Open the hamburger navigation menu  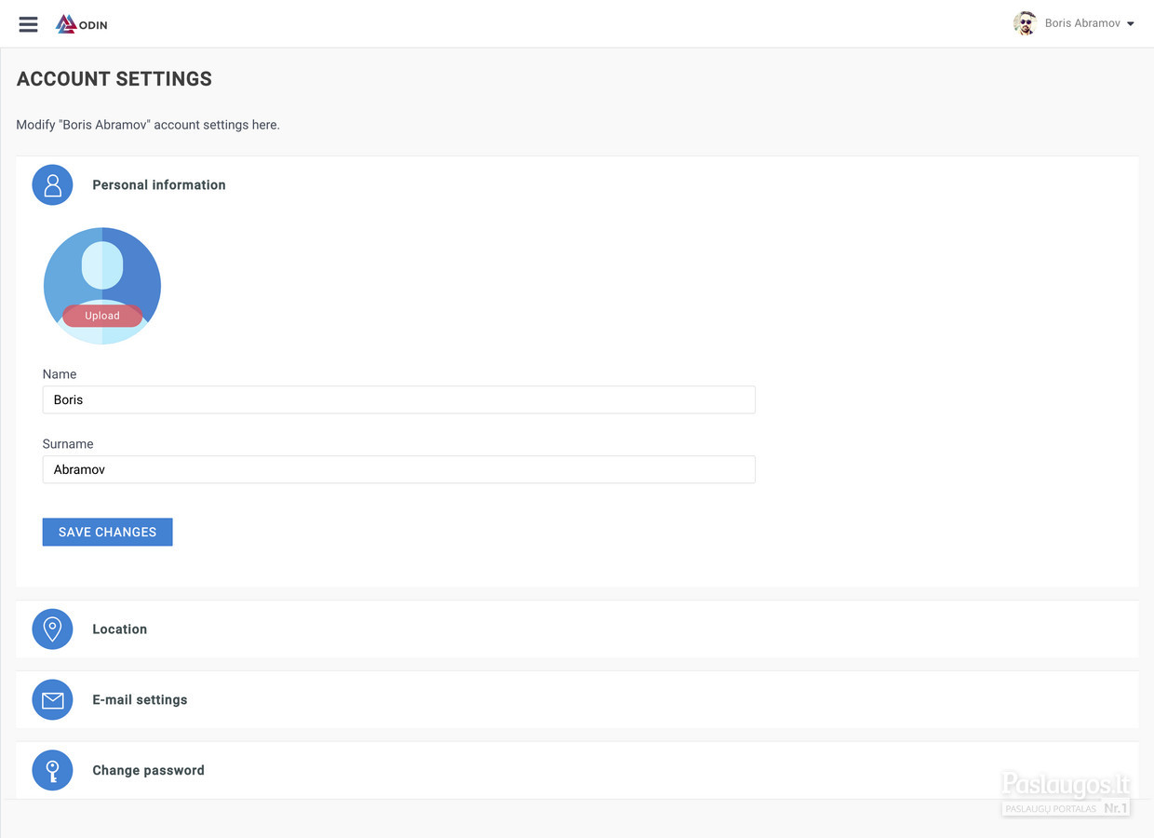coord(29,24)
